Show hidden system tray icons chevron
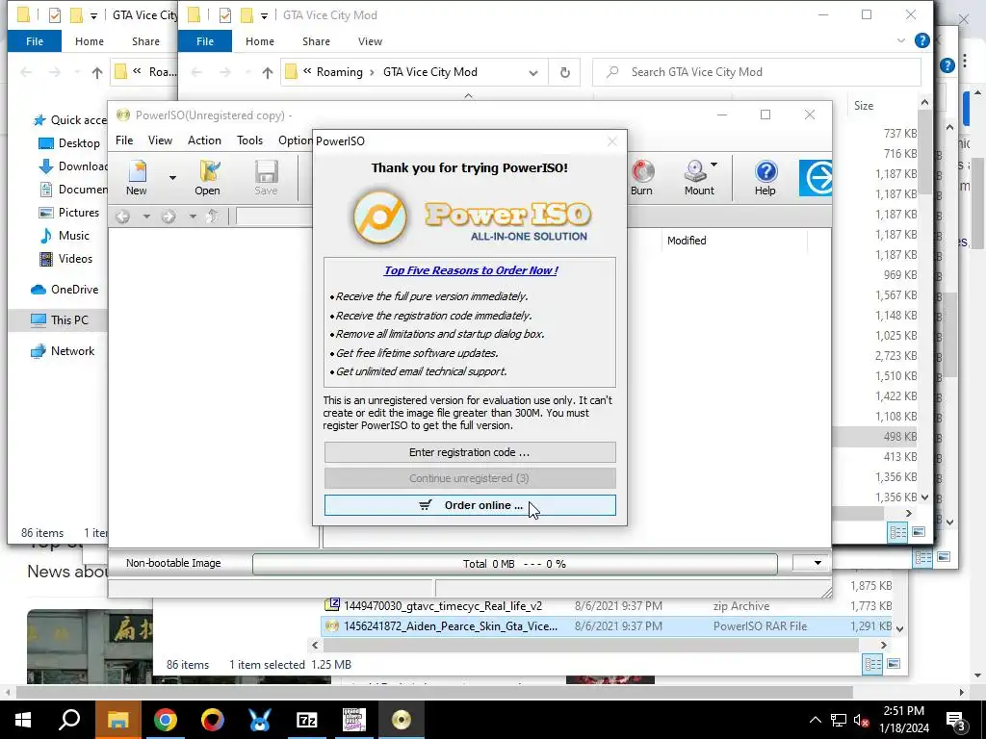Viewport: 986px width, 739px height. [x=815, y=720]
